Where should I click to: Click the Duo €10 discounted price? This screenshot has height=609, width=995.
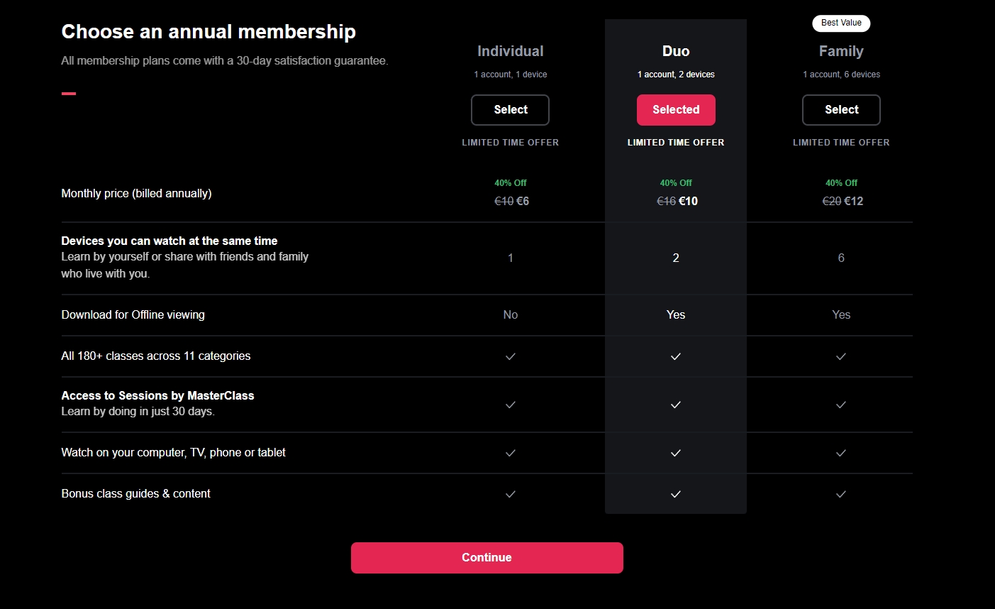click(688, 201)
